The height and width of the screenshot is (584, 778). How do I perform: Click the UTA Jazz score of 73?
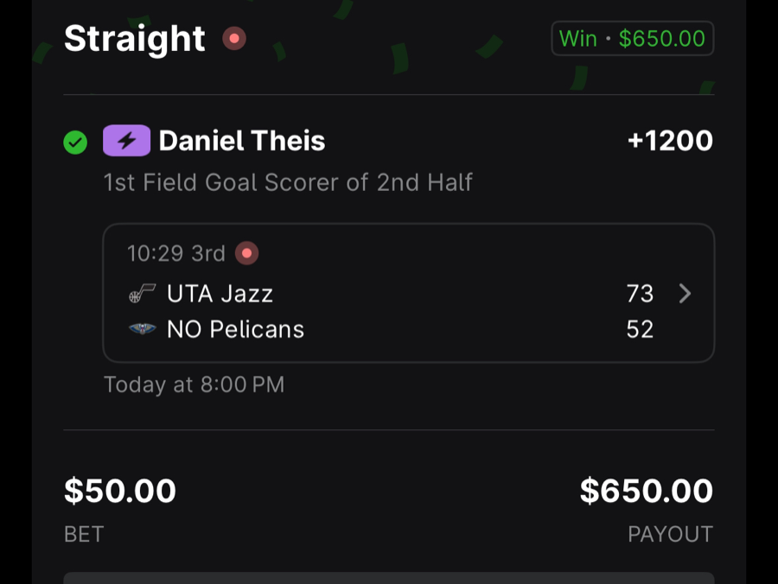640,294
